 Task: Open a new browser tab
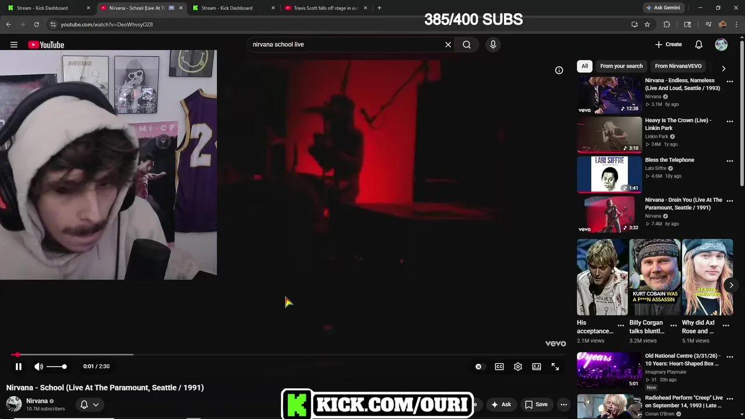pos(379,8)
